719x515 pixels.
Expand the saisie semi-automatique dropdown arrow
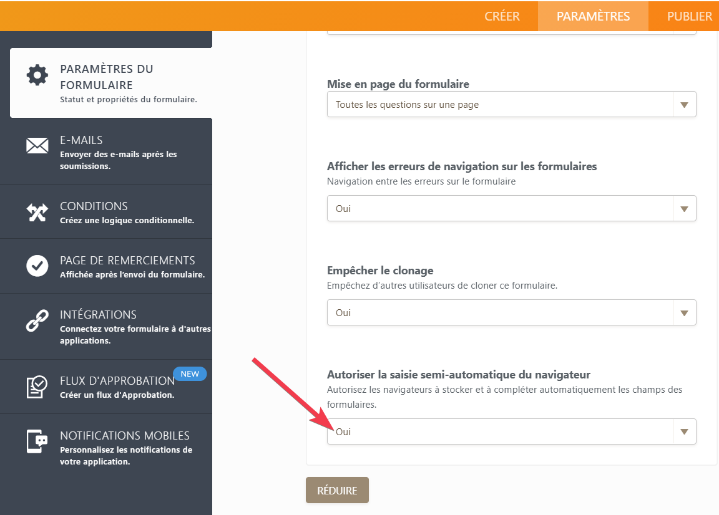(x=684, y=431)
